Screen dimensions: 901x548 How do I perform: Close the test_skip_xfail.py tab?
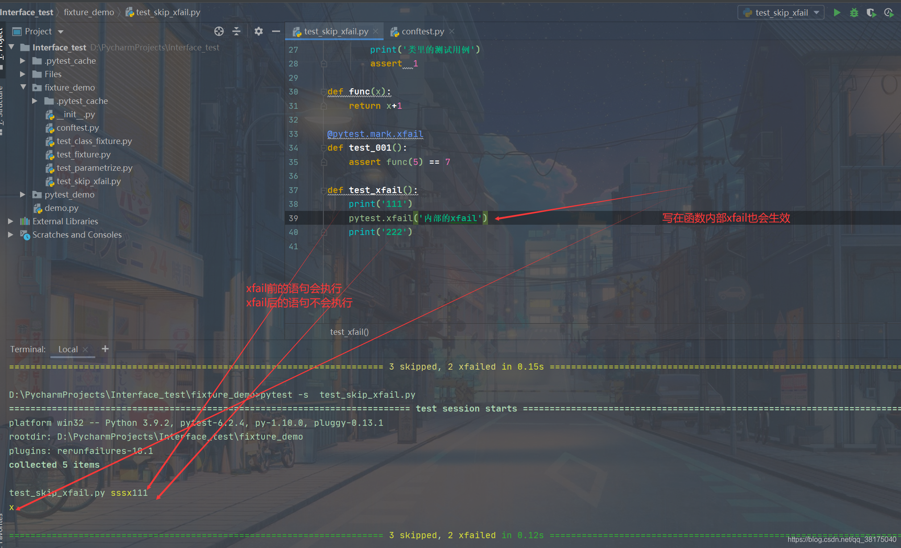(x=376, y=31)
